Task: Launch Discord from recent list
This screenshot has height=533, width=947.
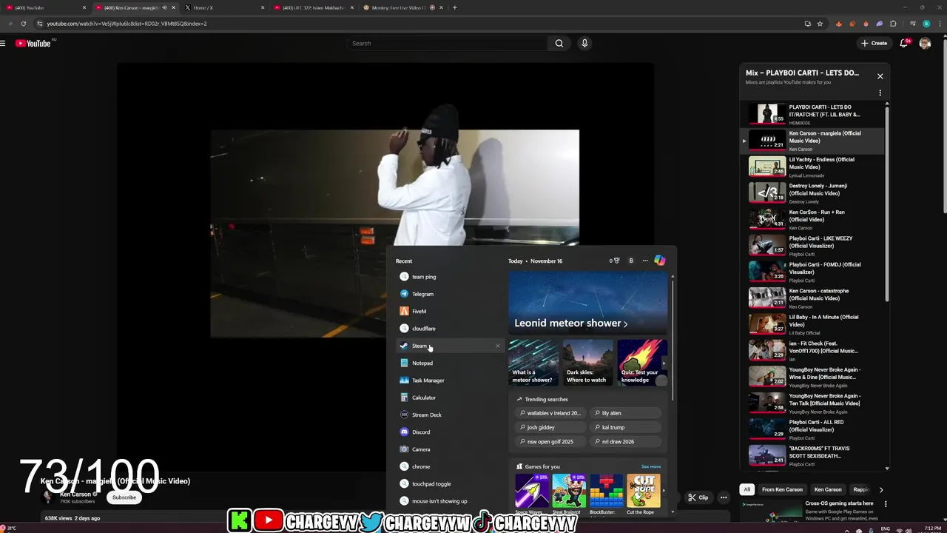Action: tap(448, 432)
